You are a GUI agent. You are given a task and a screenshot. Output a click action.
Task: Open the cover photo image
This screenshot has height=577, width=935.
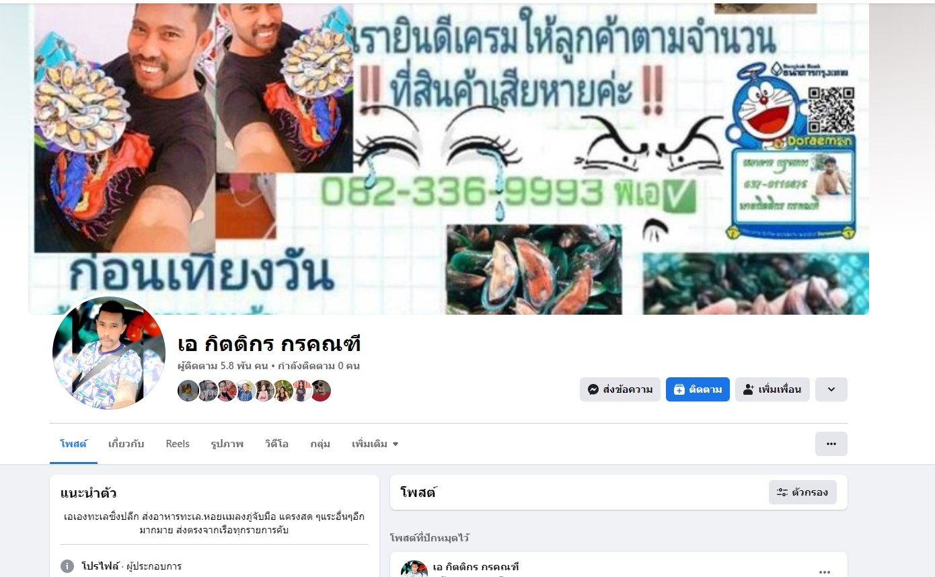tap(448, 159)
